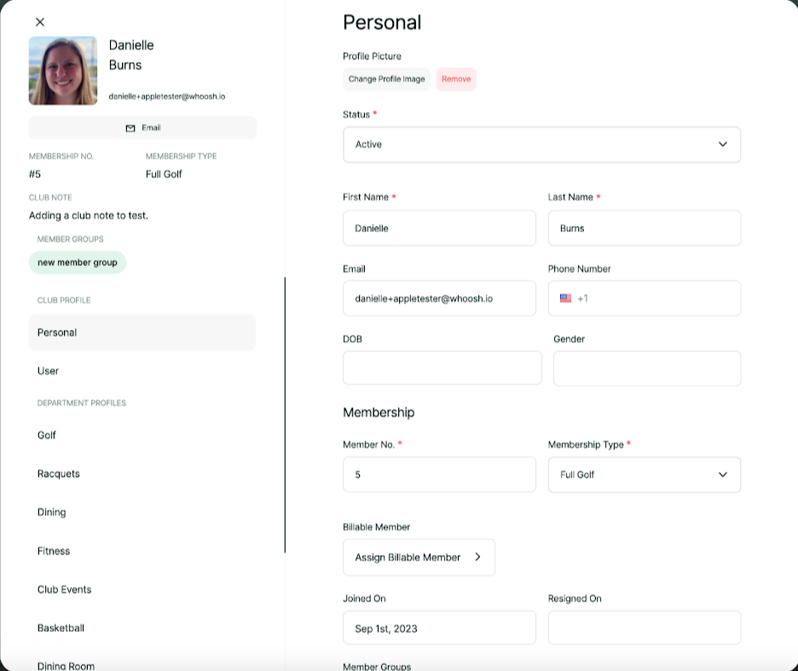Click the new member group tag
The height and width of the screenshot is (671, 798).
78,263
